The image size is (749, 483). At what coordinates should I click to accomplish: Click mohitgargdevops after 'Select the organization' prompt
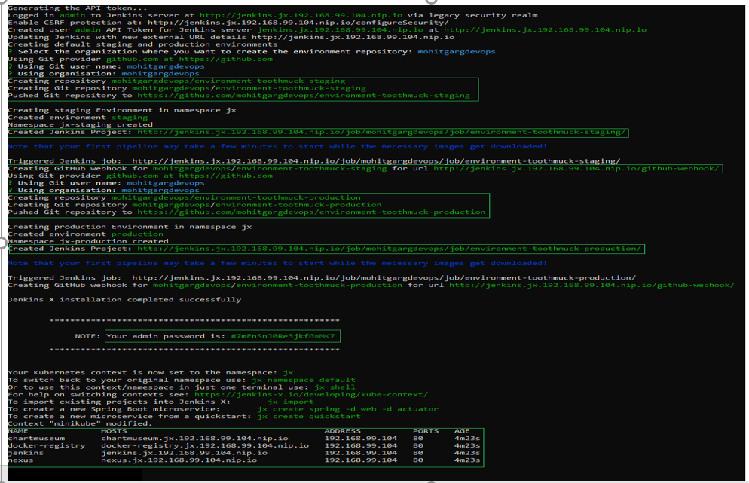pos(456,51)
